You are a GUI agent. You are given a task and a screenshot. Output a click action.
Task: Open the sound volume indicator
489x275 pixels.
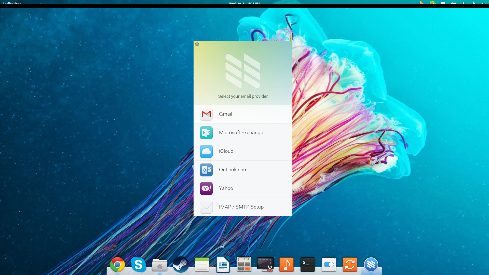pyautogui.click(x=453, y=3)
